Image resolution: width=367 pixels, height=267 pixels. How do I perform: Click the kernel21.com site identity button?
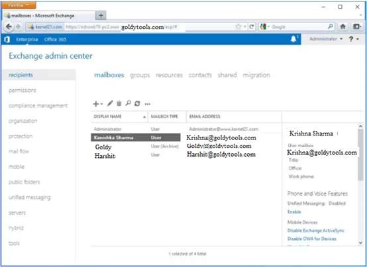pyautogui.click(x=45, y=26)
